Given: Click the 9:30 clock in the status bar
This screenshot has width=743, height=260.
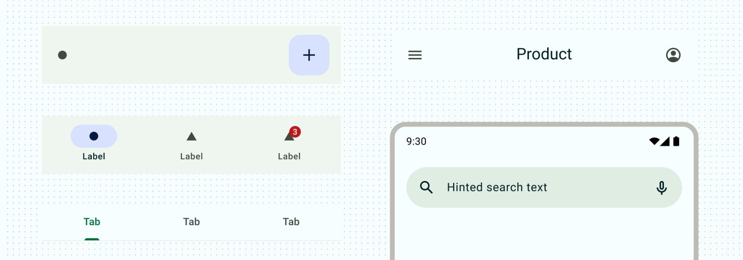Looking at the screenshot, I should (x=416, y=141).
